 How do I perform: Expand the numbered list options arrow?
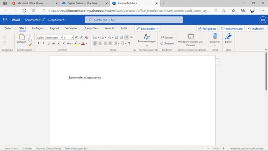click(x=106, y=37)
